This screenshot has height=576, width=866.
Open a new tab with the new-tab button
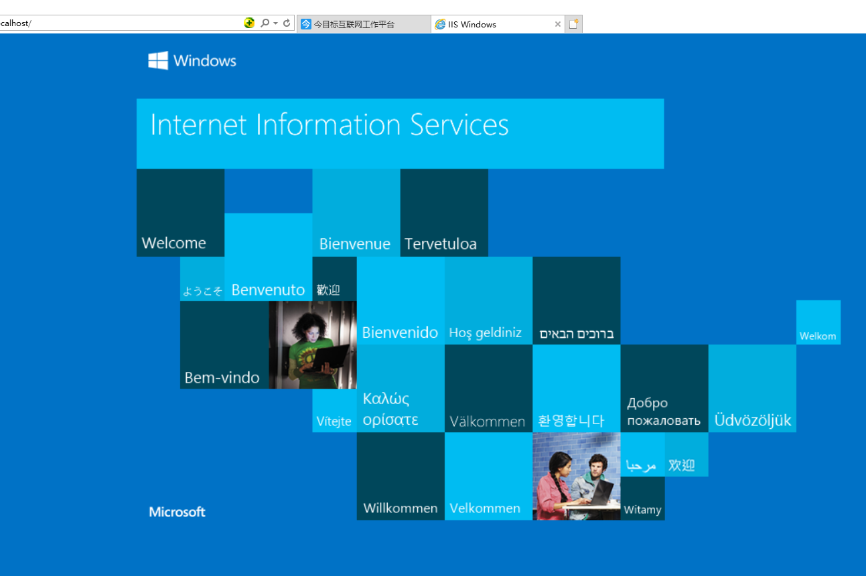pos(573,24)
